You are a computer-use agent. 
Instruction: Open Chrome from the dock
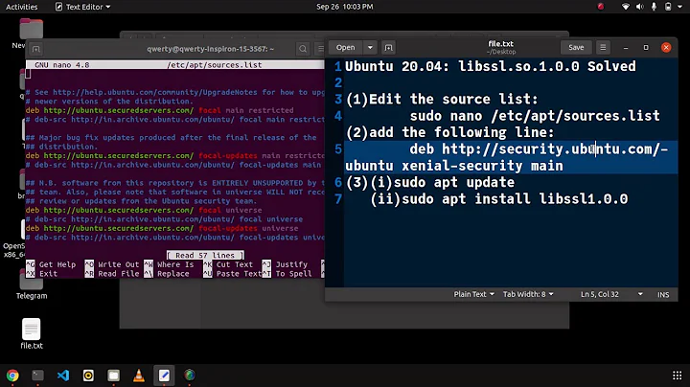coord(12,376)
